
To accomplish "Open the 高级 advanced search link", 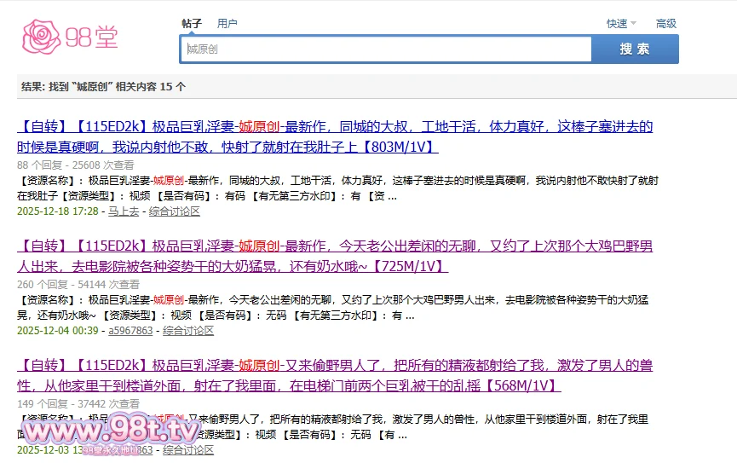I will point(665,24).
